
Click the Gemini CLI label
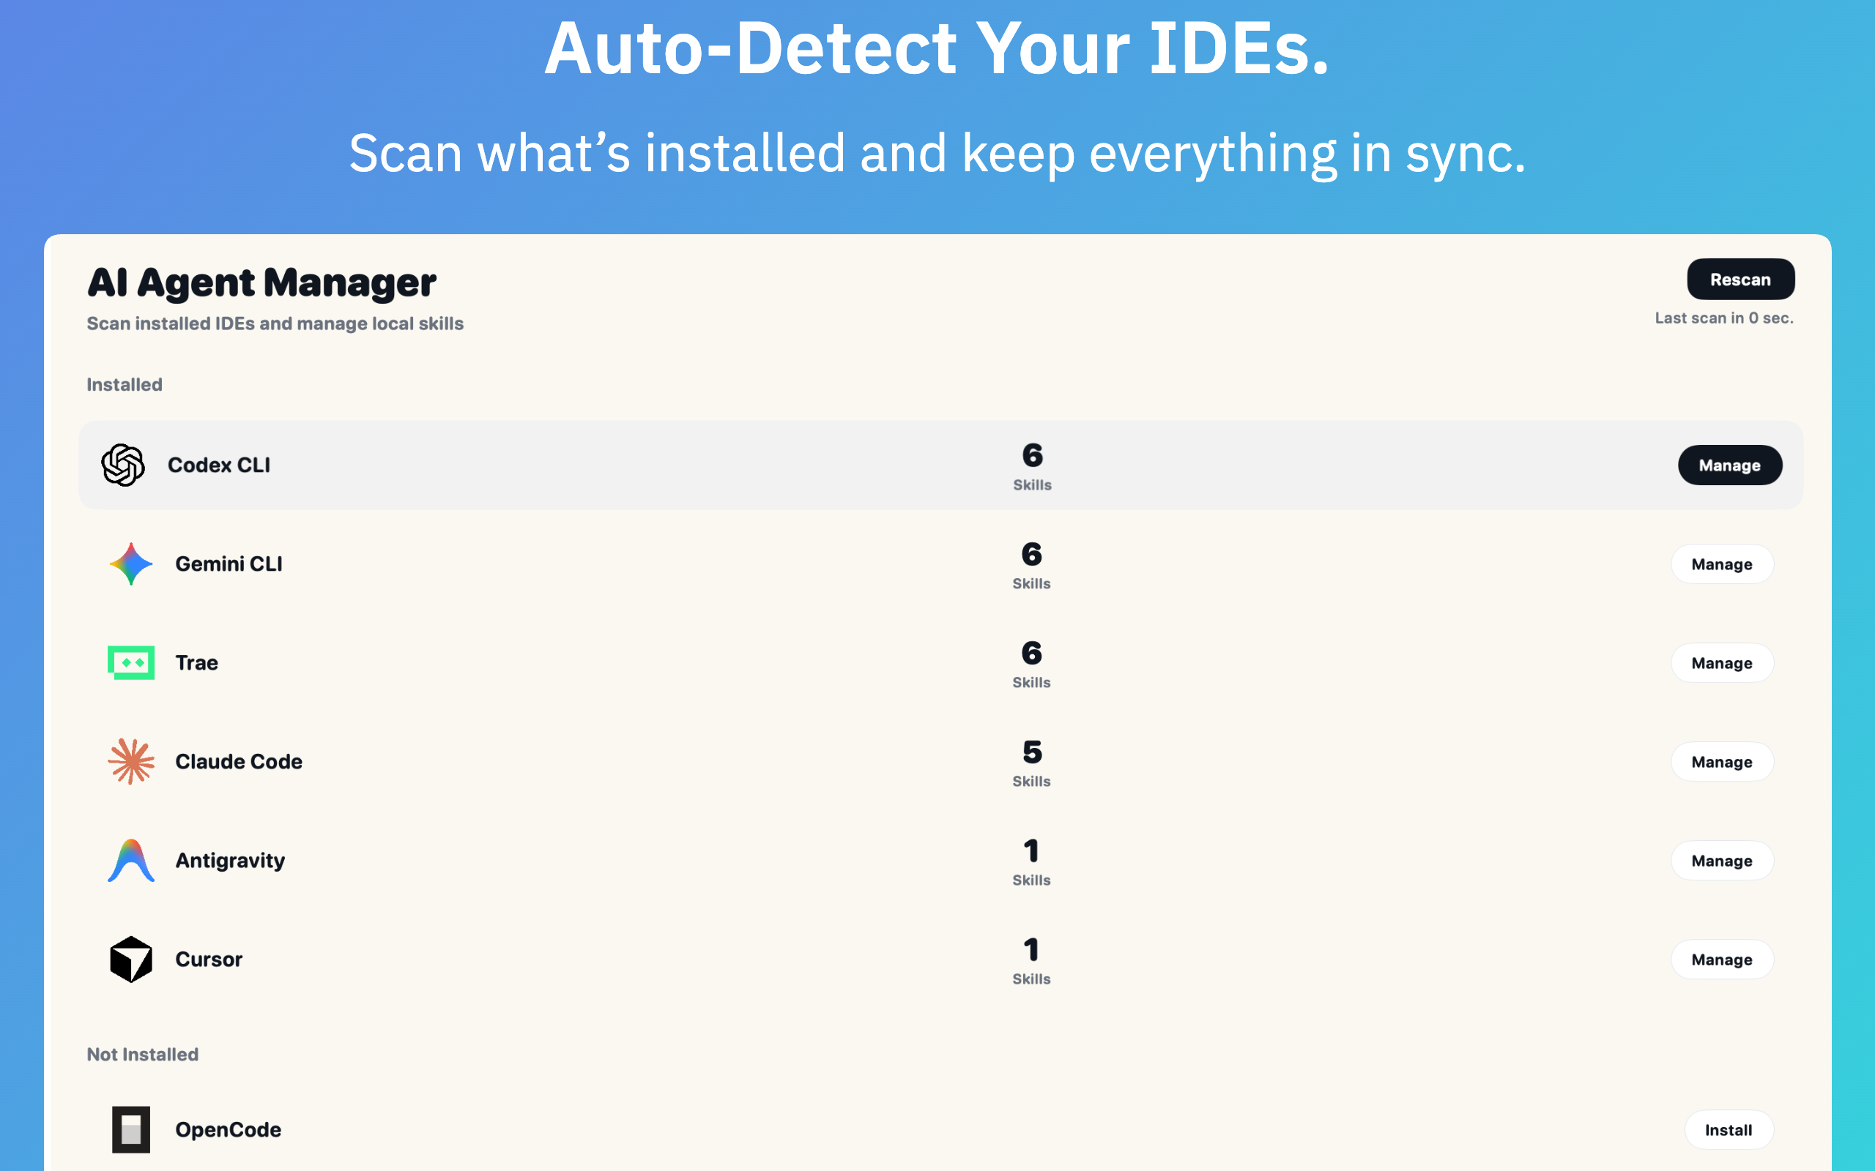pos(229,564)
